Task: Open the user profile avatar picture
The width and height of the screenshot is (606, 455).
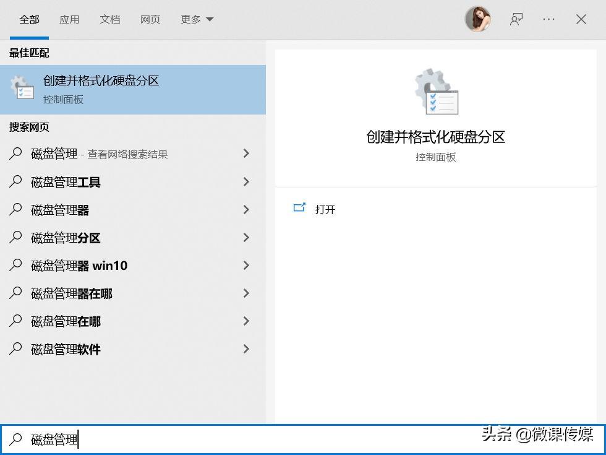Action: pos(477,19)
